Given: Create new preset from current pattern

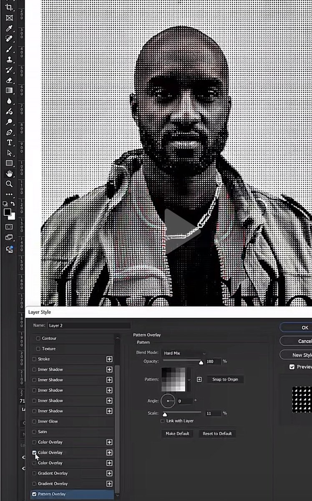Looking at the screenshot, I should tap(199, 380).
